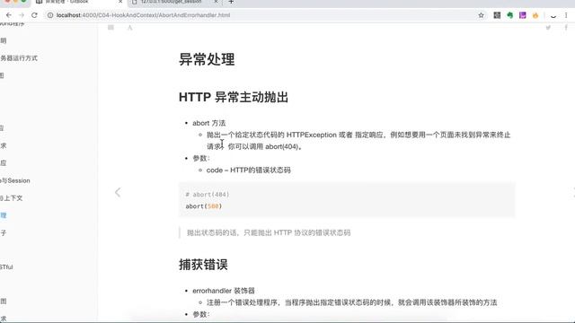The image size is (575, 323).
Task: Open the orange extension icon
Action: coord(535,15)
